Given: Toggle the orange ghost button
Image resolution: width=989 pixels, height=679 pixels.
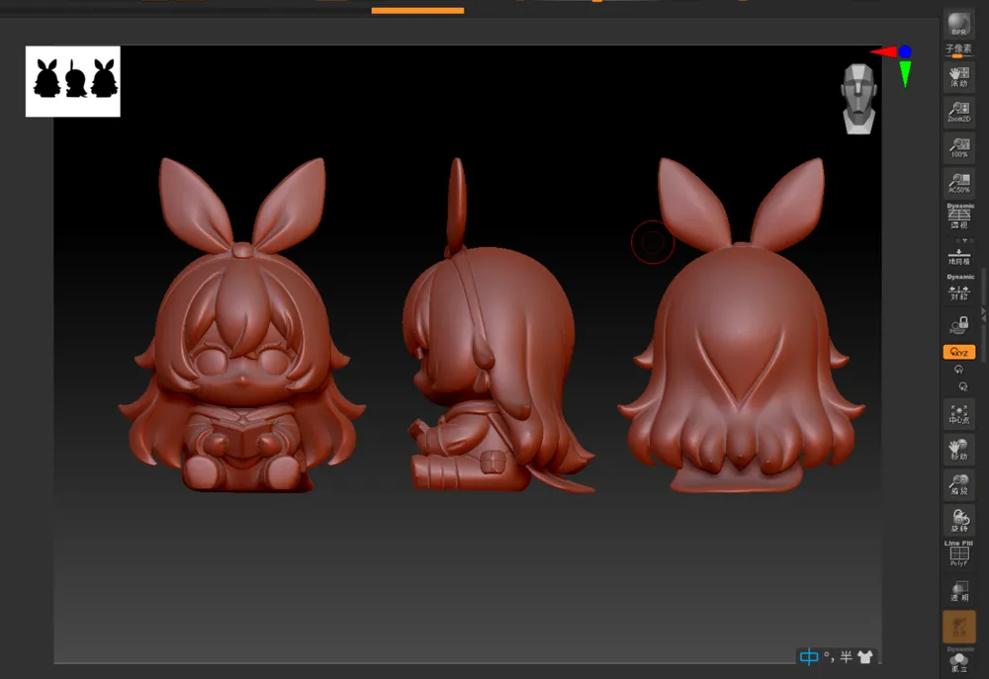Looking at the screenshot, I should pyautogui.click(x=958, y=627).
